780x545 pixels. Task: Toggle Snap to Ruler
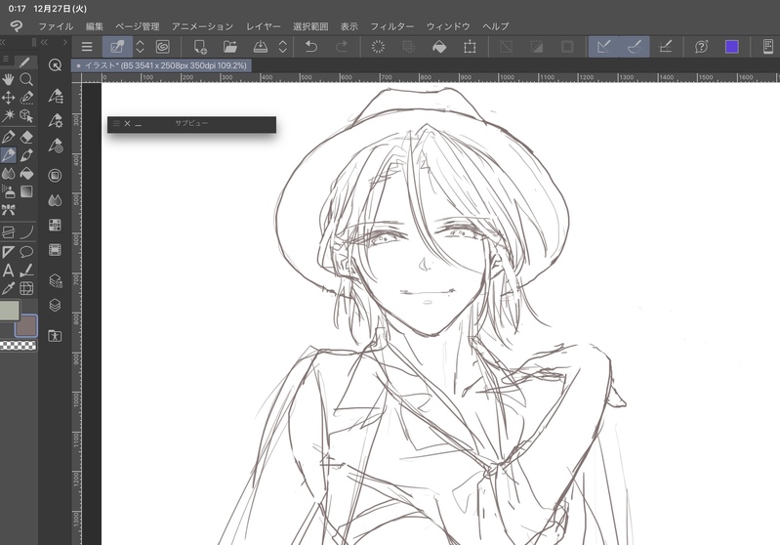pyautogui.click(x=604, y=47)
